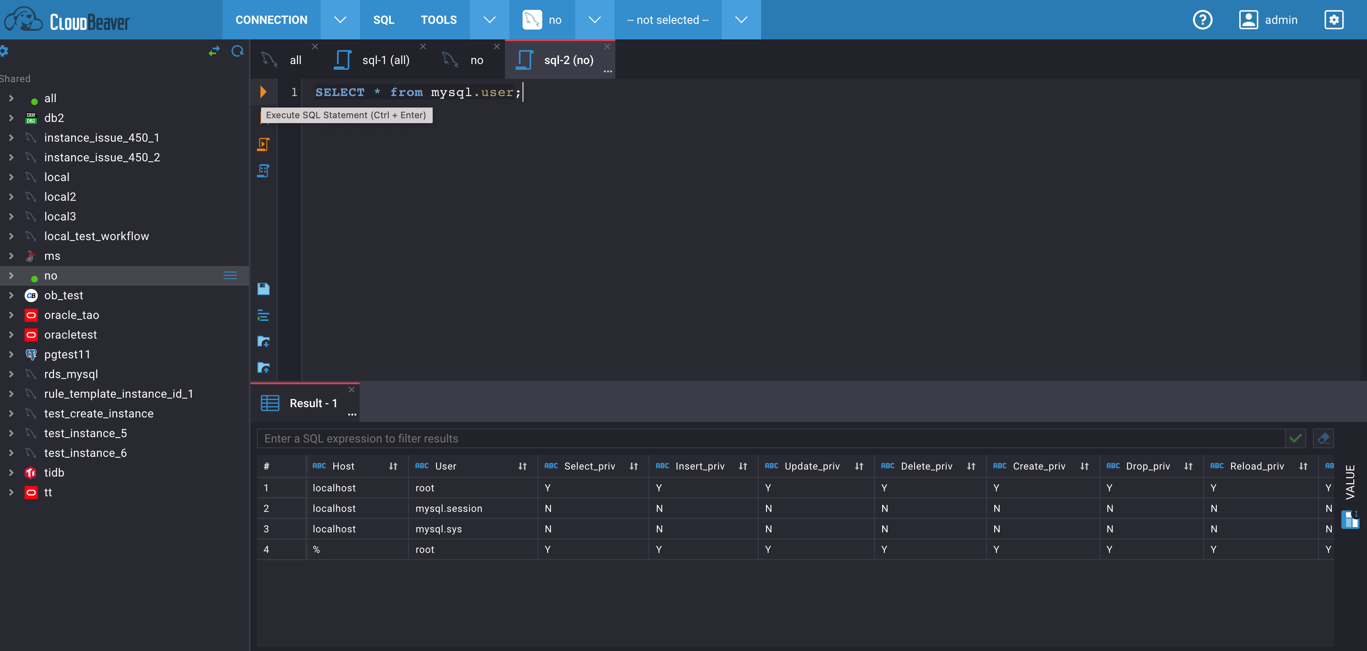The height and width of the screenshot is (651, 1367).
Task: Click the save script floppy icon
Action: click(x=263, y=289)
